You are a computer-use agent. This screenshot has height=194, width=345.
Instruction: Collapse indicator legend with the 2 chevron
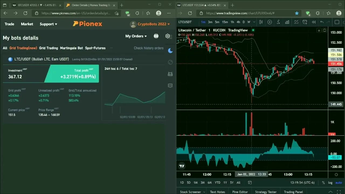(x=182, y=40)
